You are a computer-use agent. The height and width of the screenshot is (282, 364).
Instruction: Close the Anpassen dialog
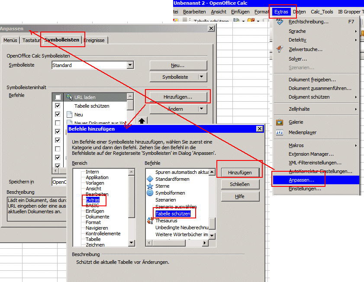(x=211, y=28)
